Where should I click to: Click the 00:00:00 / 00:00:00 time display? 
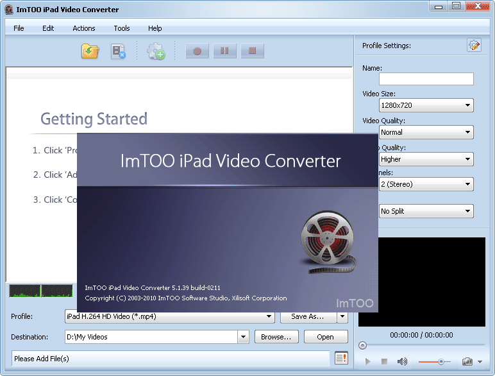tap(421, 335)
